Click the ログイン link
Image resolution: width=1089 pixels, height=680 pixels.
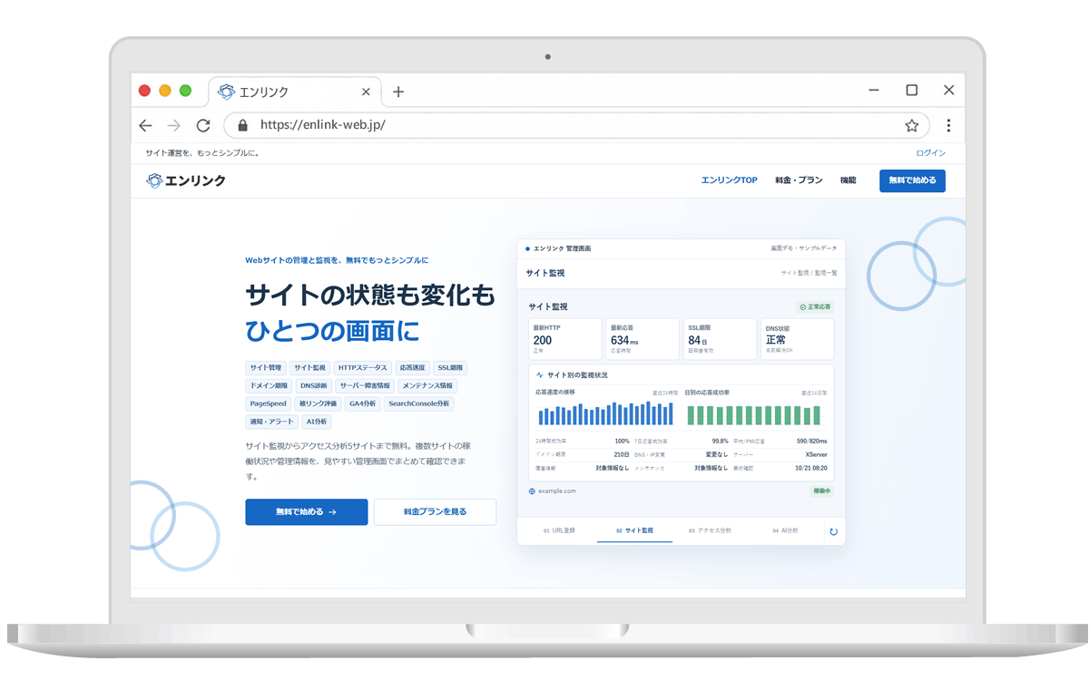click(x=931, y=153)
